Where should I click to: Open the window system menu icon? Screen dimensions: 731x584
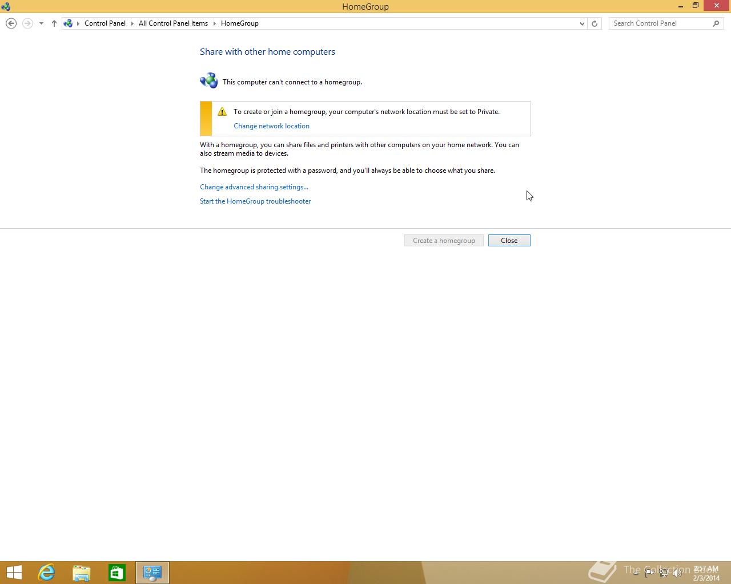pyautogui.click(x=6, y=6)
